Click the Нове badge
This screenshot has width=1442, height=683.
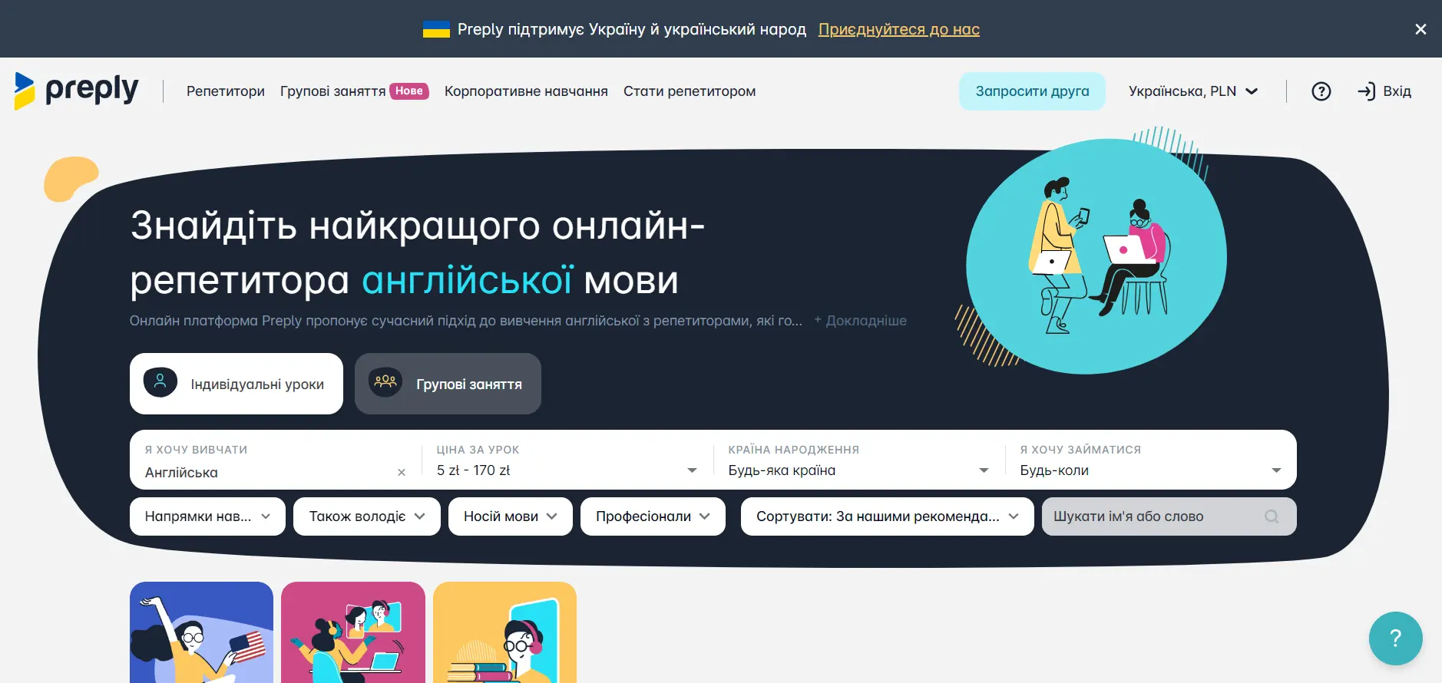(409, 91)
